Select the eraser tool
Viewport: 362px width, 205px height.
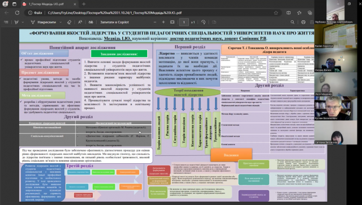coord(69,22)
